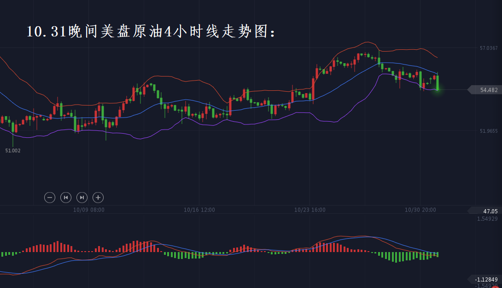Click the skip to latest candle icon
Image resolution: width=502 pixels, height=288 pixels.
click(x=82, y=198)
